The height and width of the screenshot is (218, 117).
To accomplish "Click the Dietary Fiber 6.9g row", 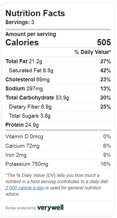I will coord(58,107).
